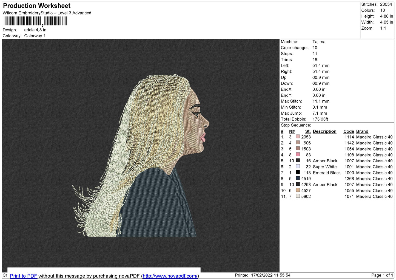Click the Min Stitch value 0.1 mm
396x280 pixels.
(x=320, y=107)
